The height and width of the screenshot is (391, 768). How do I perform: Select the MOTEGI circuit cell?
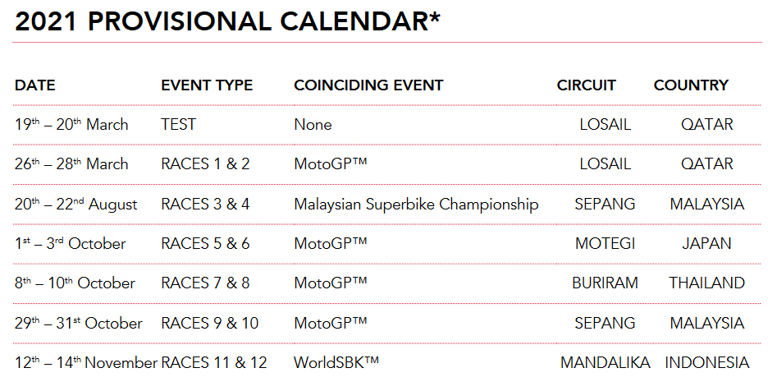[x=606, y=244]
